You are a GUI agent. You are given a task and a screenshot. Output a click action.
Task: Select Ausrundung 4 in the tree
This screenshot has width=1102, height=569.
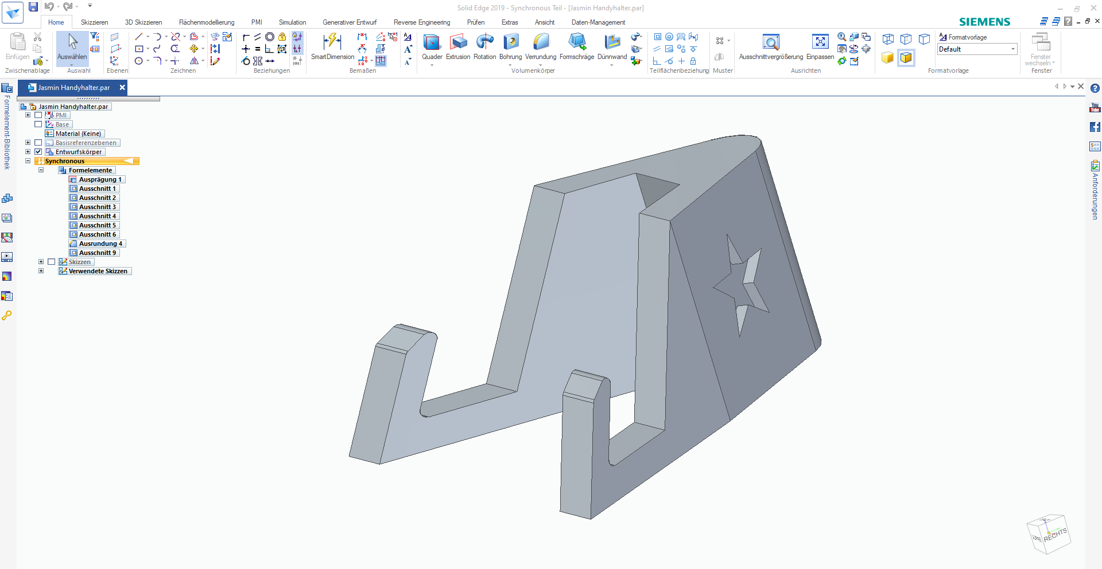[x=96, y=244]
